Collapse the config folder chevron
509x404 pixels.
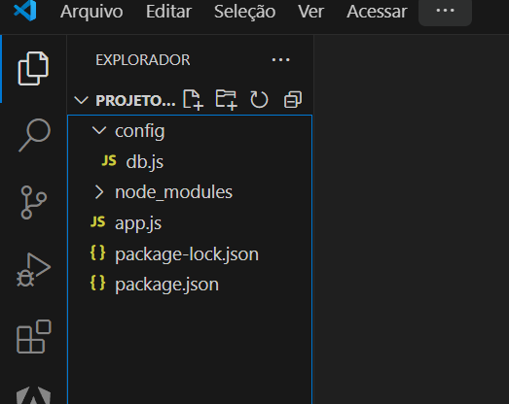pos(99,130)
